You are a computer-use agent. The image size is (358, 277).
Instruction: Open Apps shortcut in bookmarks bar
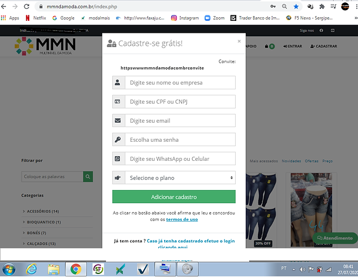pyautogui.click(x=10, y=18)
